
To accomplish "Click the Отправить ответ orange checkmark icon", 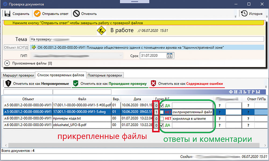I will coord(37,14).
